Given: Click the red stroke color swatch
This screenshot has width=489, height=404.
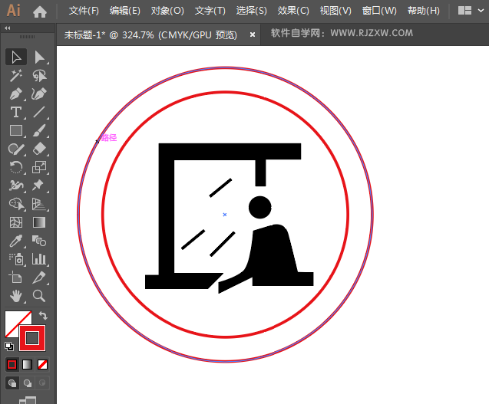Looking at the screenshot, I should (32, 337).
